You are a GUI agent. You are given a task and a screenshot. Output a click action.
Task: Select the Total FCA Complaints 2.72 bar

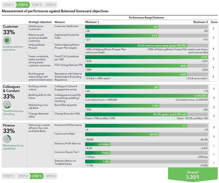pyautogui.click(x=146, y=57)
